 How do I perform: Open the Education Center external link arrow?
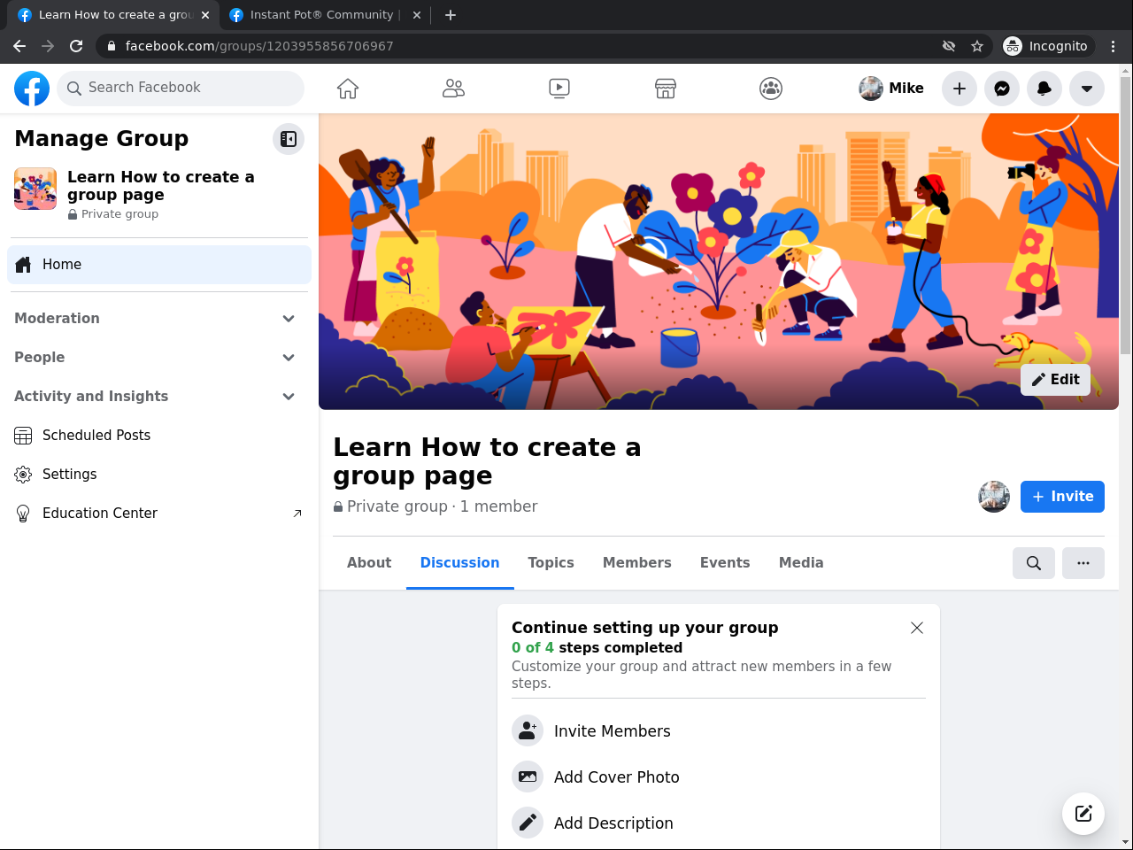point(297,514)
